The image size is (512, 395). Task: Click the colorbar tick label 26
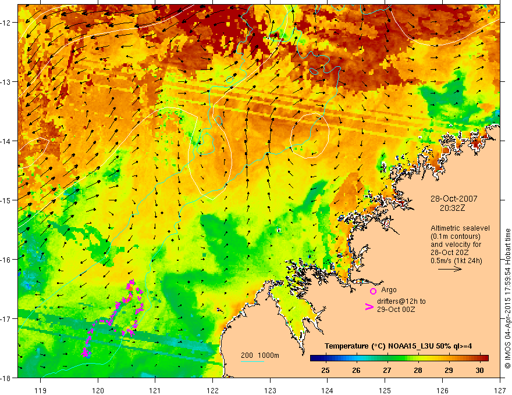356,370
